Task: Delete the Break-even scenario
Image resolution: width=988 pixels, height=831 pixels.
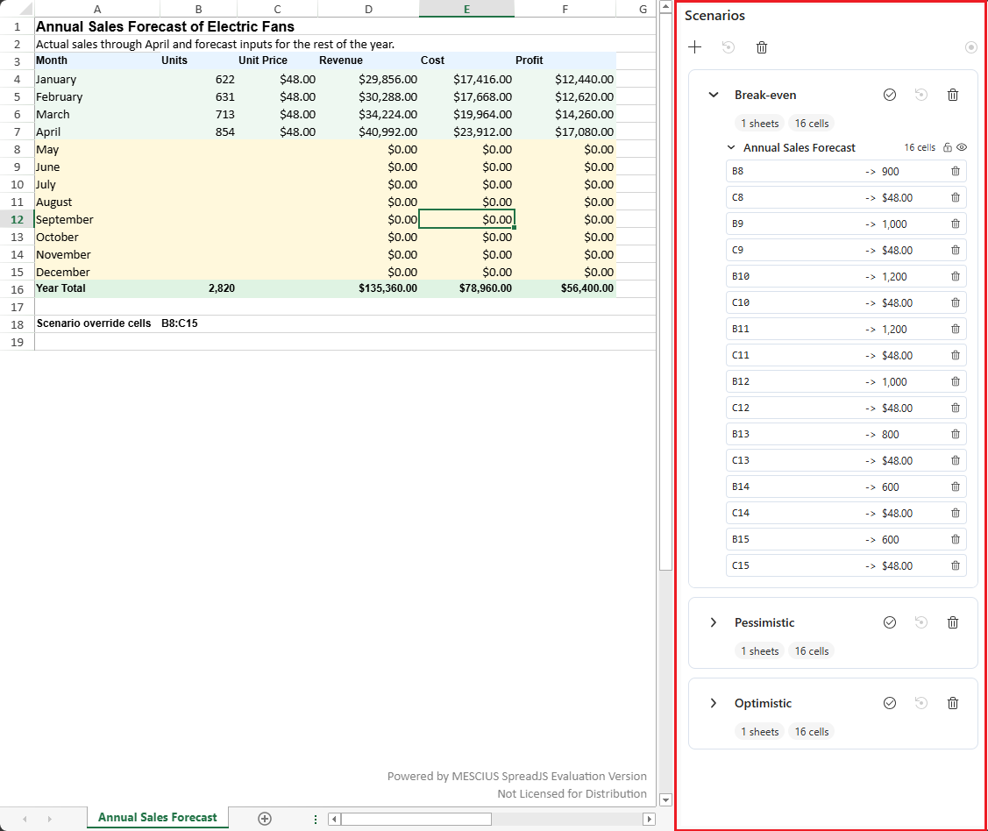Action: pos(953,95)
